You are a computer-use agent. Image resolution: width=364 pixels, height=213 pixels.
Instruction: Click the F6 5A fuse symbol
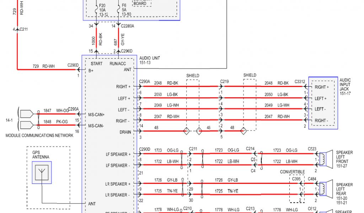click(x=118, y=10)
